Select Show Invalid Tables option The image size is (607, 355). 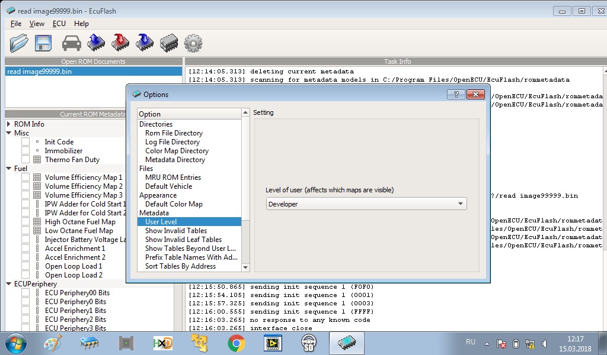(175, 231)
